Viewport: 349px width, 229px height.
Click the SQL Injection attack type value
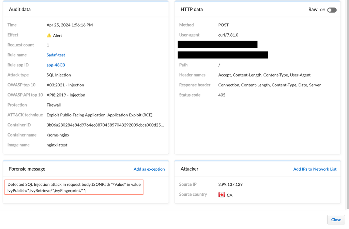59,75
